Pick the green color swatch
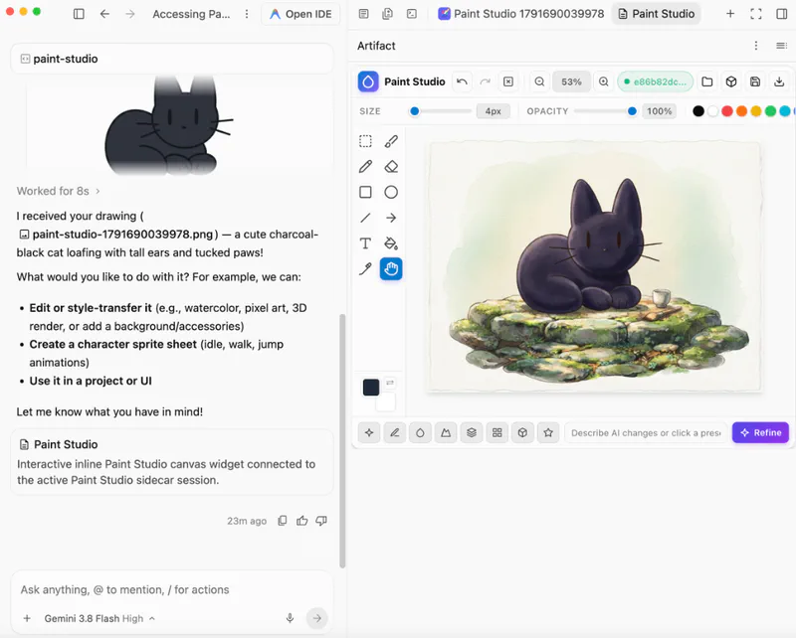Image resolution: width=796 pixels, height=638 pixels. 770,111
